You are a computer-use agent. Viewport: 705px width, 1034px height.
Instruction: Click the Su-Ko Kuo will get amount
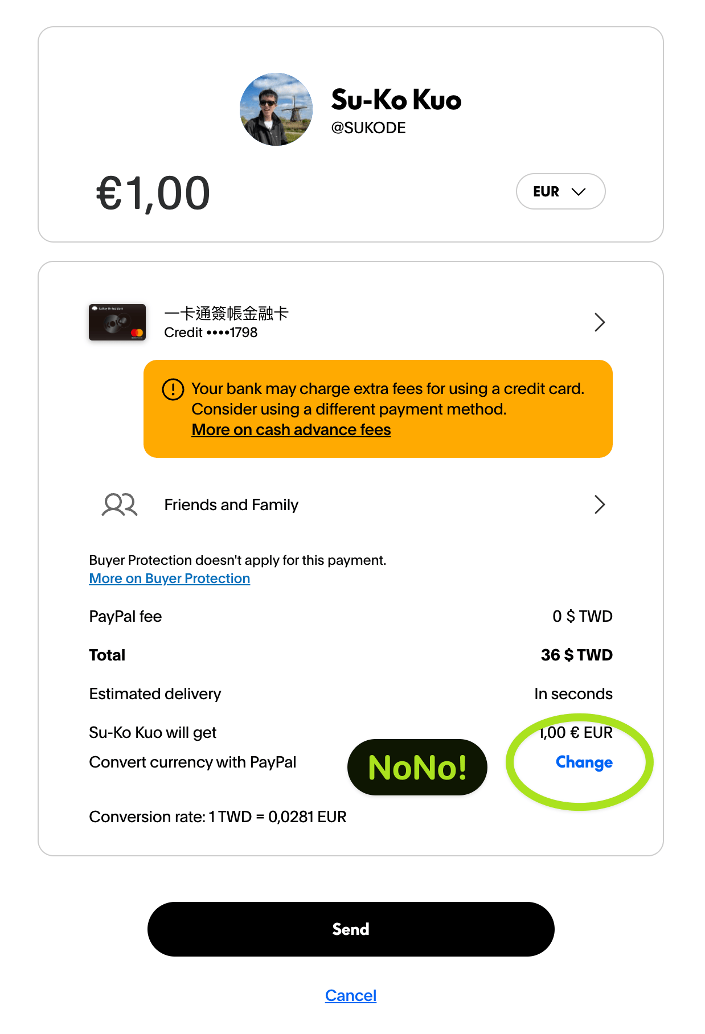pyautogui.click(x=575, y=733)
